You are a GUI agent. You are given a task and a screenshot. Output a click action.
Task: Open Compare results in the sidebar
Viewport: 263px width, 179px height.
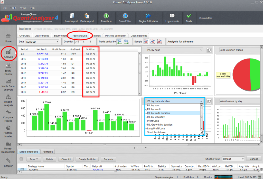[x=8, y=116]
